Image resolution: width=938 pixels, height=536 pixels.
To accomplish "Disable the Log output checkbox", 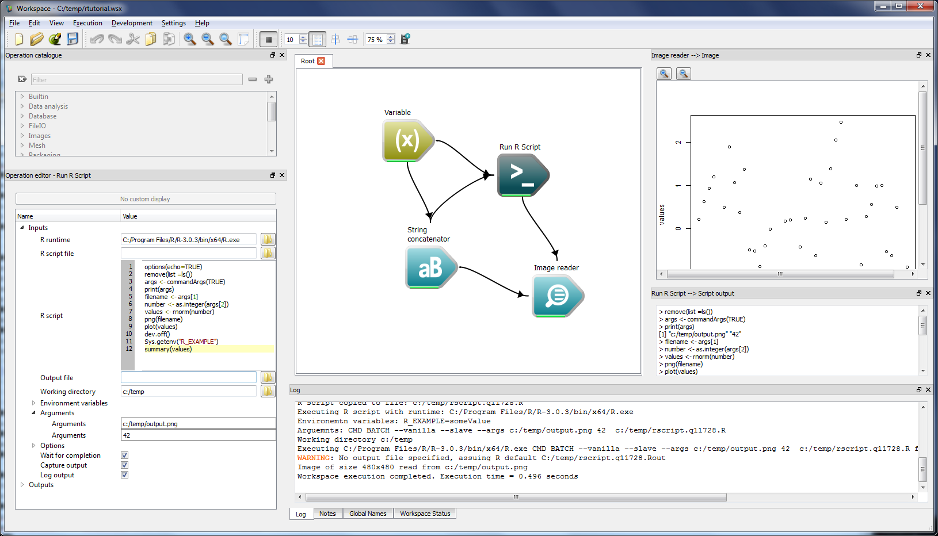I will point(124,475).
